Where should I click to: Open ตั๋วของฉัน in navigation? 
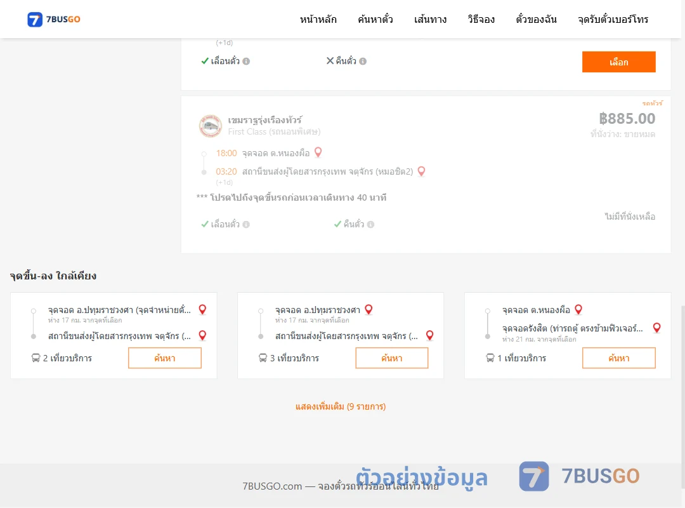pos(536,19)
